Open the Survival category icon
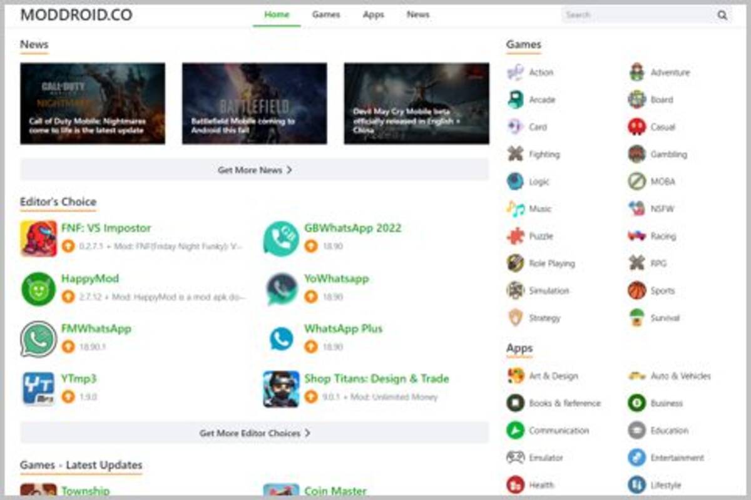Image resolution: width=751 pixels, height=500 pixels. tap(636, 318)
